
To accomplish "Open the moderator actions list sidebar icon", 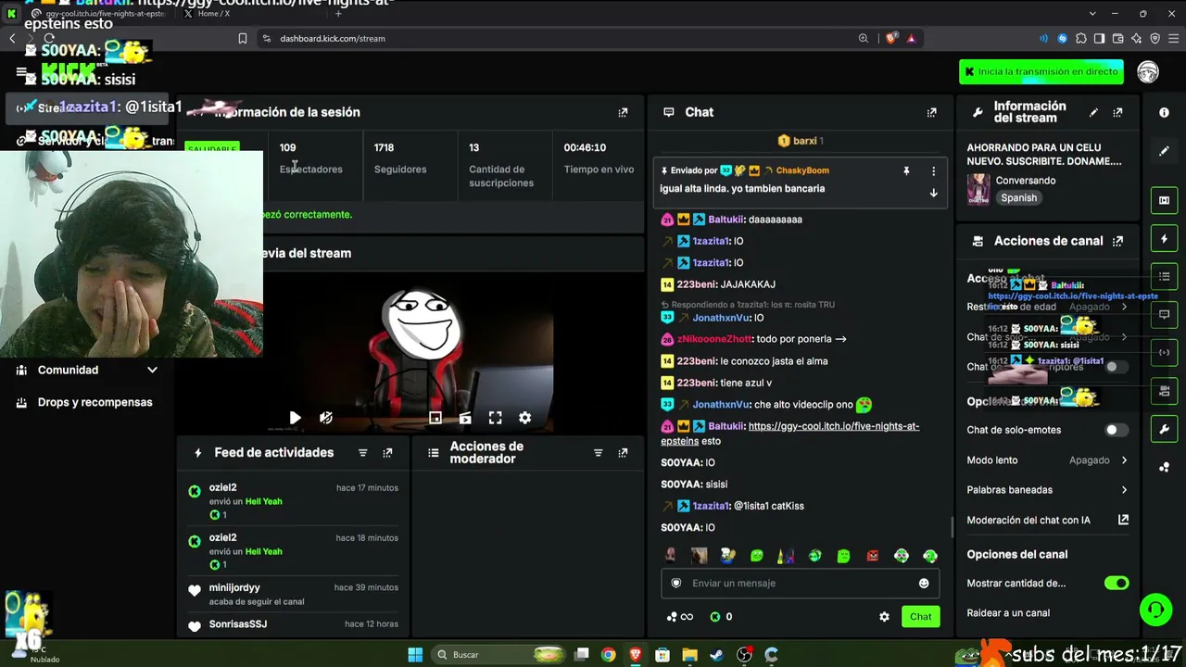I will (1164, 277).
